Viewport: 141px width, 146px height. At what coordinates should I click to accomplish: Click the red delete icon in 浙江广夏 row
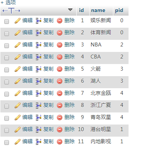click(x=60, y=105)
